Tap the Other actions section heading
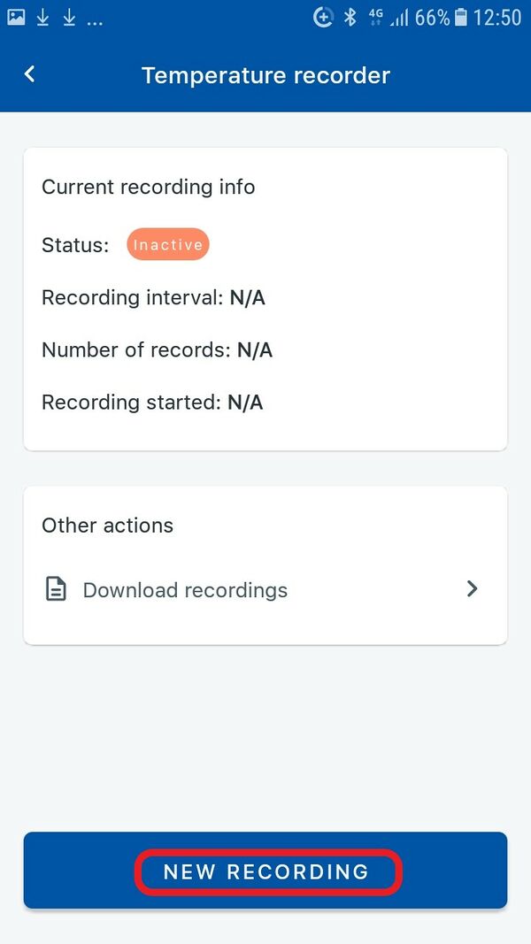 107,526
